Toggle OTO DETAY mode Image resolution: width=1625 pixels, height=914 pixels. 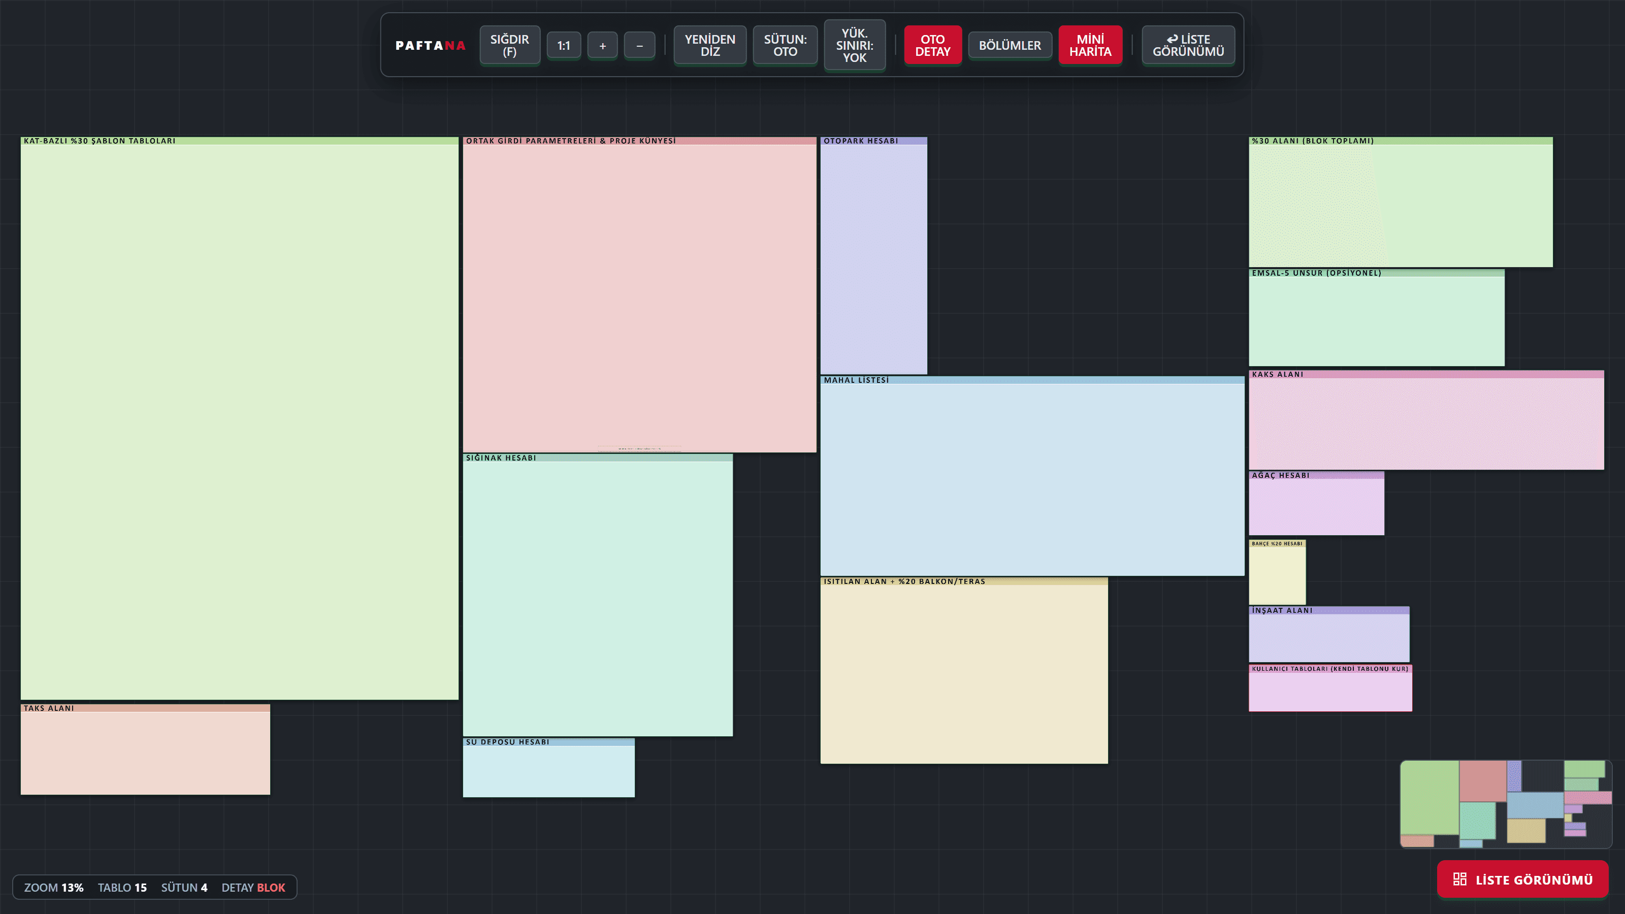click(x=933, y=45)
